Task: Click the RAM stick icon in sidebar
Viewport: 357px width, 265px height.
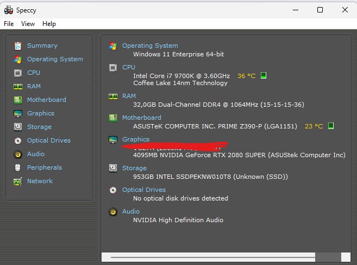Action: pyautogui.click(x=18, y=87)
